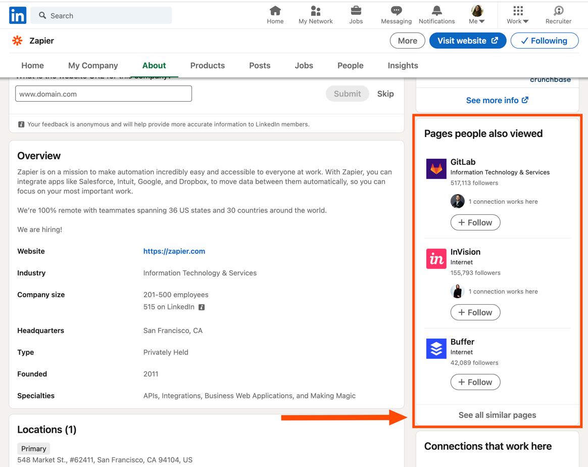Click the More button
The height and width of the screenshot is (467, 588).
[x=407, y=40]
